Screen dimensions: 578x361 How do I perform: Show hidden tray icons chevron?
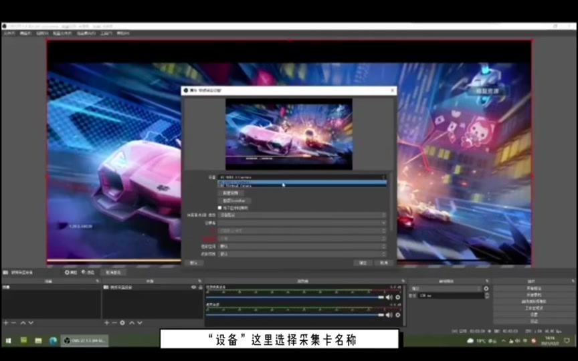[x=504, y=341]
